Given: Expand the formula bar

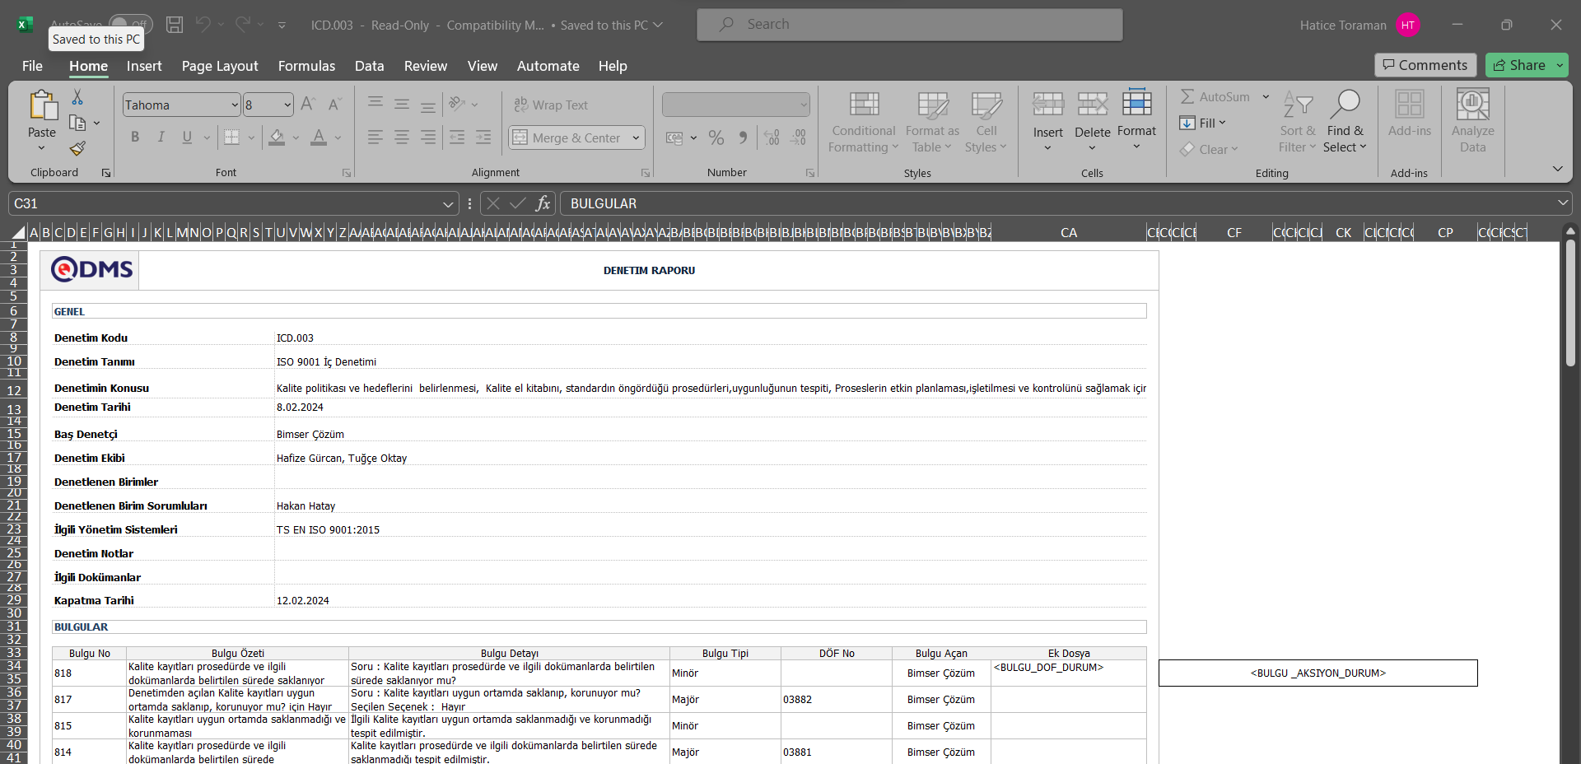Looking at the screenshot, I should coord(1562,203).
